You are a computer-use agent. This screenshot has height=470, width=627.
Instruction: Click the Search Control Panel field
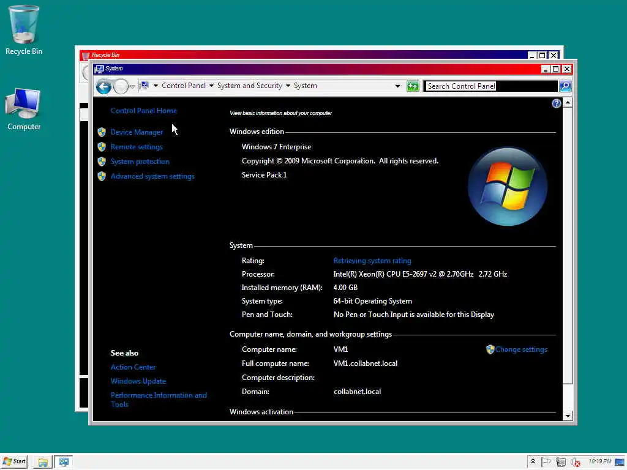click(490, 86)
